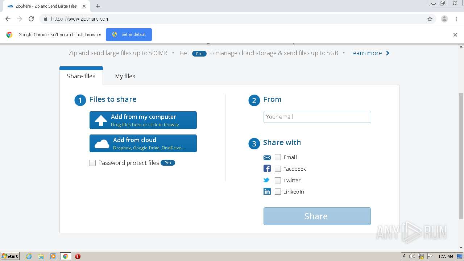Click the volume speaker tray icon
This screenshot has height=261, width=464.
pos(412,256)
